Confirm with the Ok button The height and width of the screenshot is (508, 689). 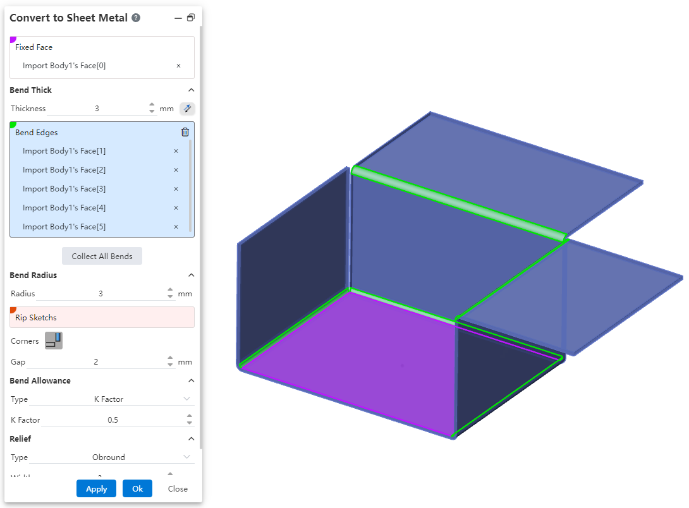pyautogui.click(x=137, y=489)
